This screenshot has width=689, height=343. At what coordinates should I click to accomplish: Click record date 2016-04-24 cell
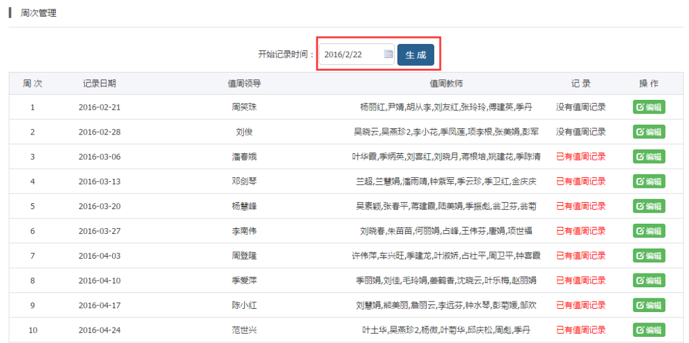99,330
